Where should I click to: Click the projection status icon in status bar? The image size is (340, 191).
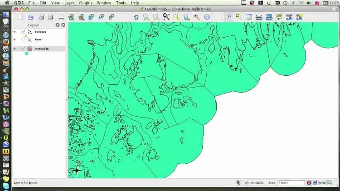(x=238, y=183)
